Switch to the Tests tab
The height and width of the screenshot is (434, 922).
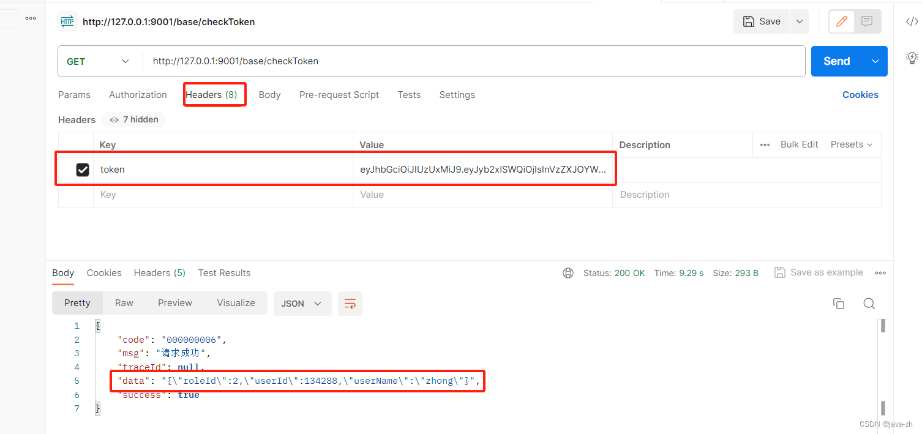point(409,94)
